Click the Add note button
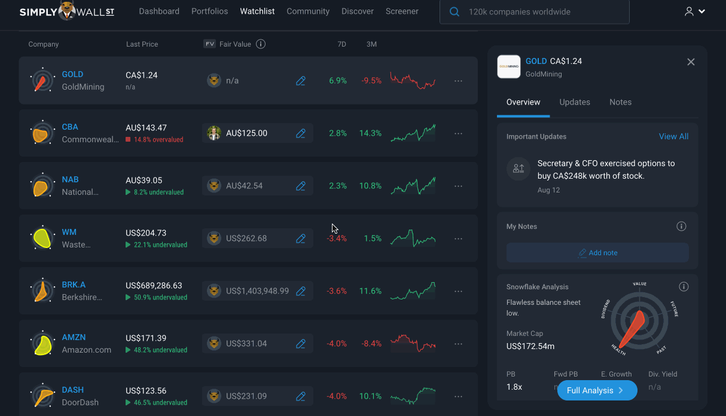Image resolution: width=726 pixels, height=416 pixels. [597, 253]
